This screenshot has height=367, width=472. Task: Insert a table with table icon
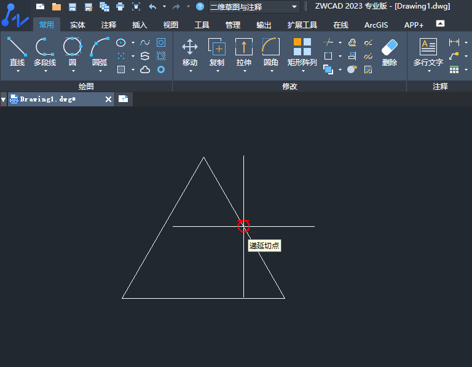click(454, 70)
